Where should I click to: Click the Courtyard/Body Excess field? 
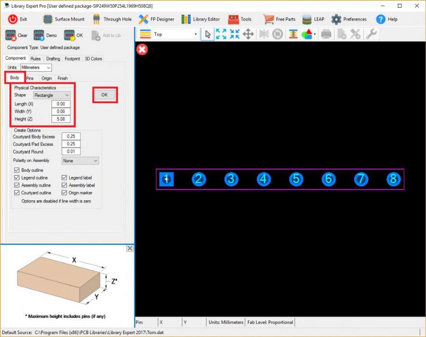[x=71, y=136]
